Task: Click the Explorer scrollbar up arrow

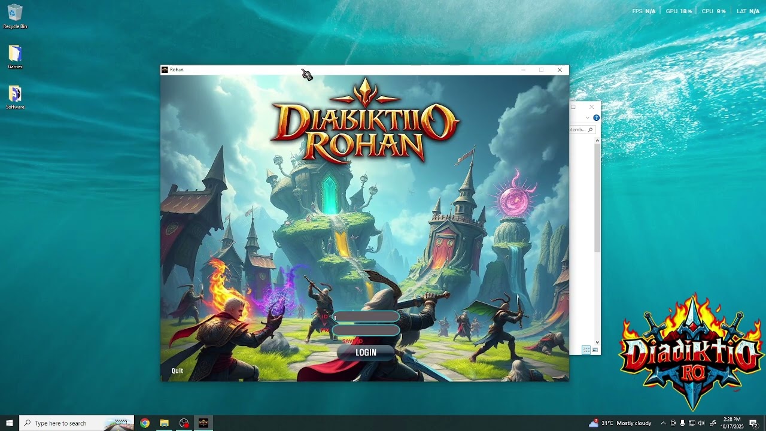Action: tap(597, 141)
